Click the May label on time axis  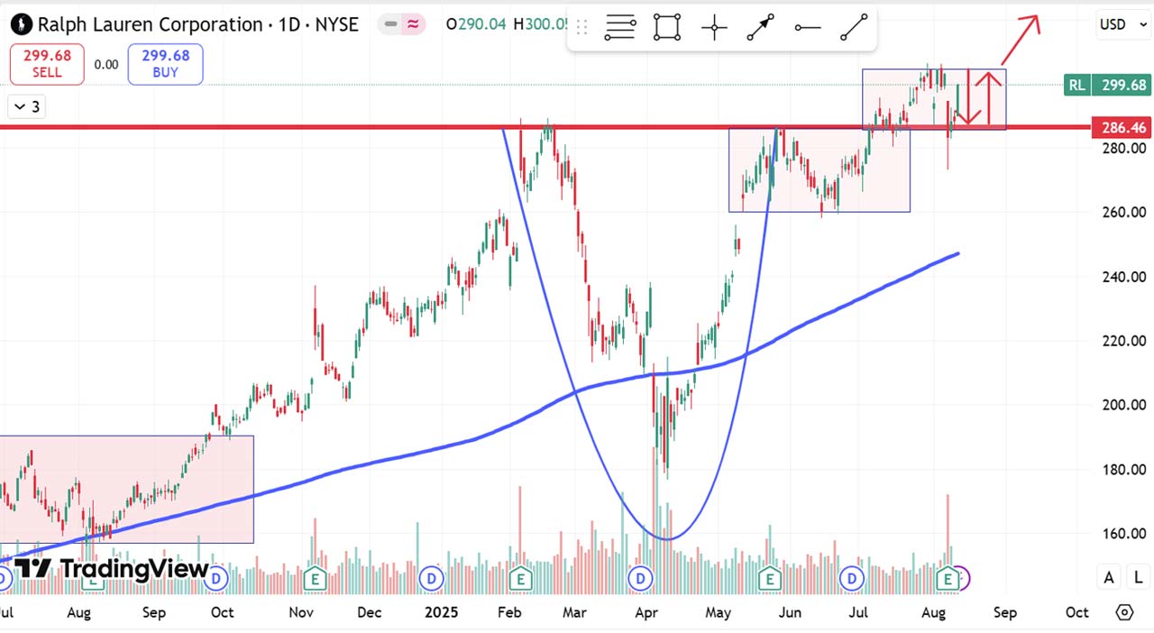point(718,612)
